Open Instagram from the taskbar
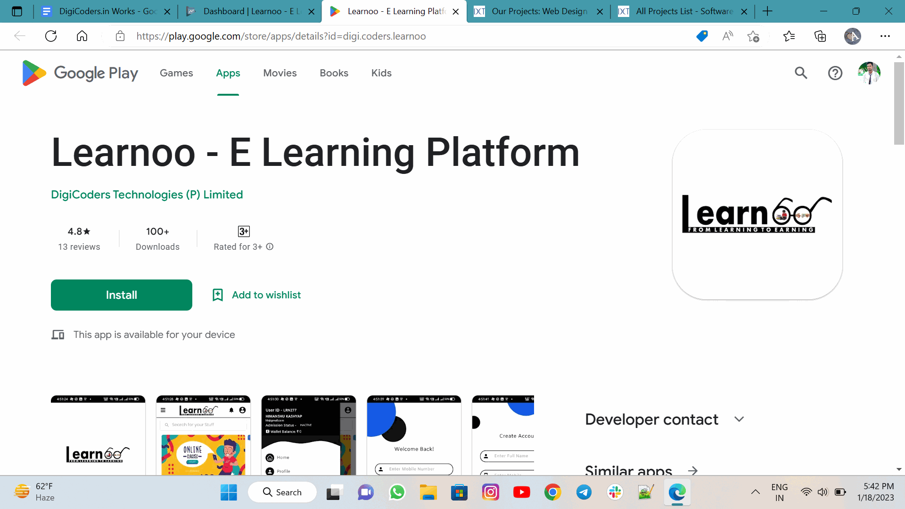The image size is (905, 509). click(x=490, y=493)
